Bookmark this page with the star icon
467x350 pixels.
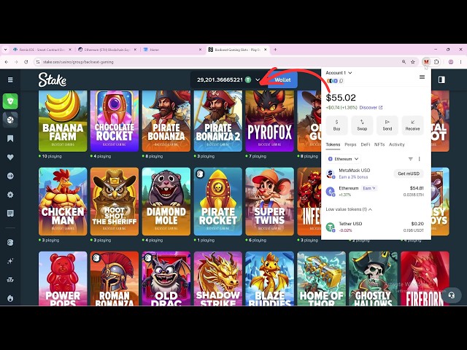(413, 62)
